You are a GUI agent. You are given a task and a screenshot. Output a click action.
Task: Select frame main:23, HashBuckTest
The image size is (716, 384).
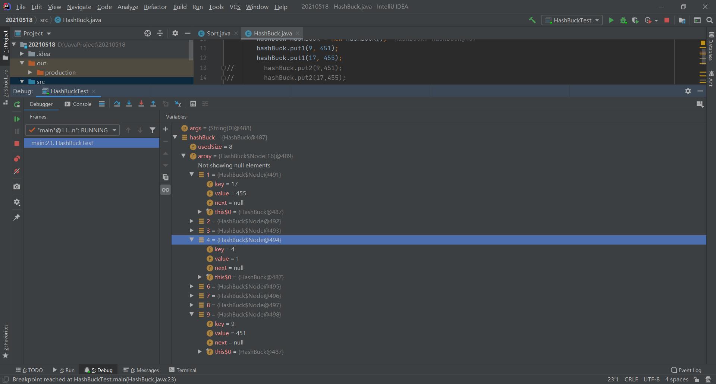click(x=91, y=143)
